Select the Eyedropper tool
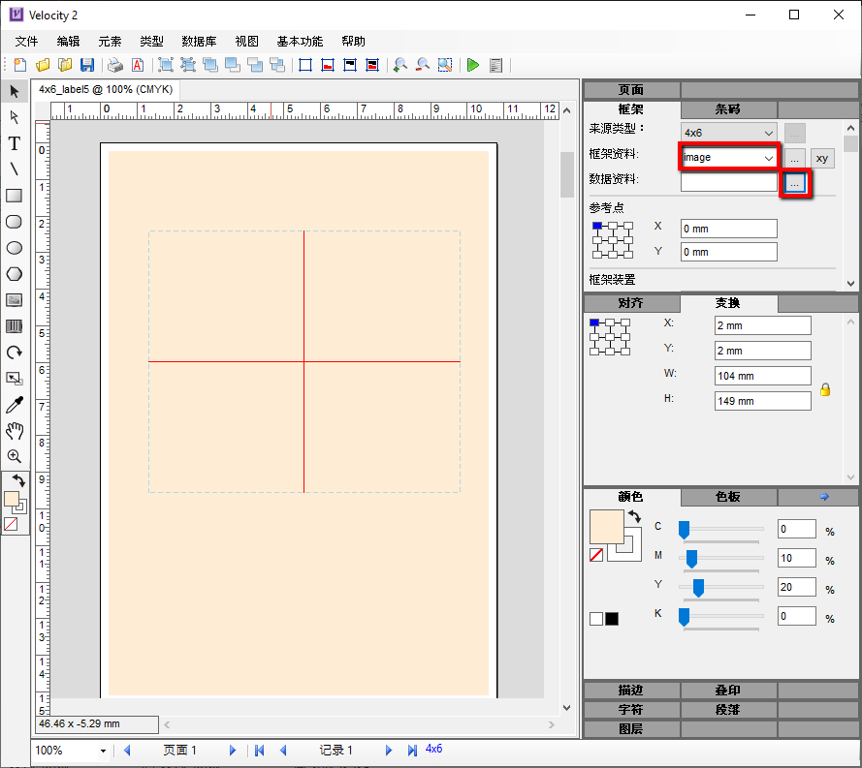Screen dimensions: 862x768 point(15,405)
